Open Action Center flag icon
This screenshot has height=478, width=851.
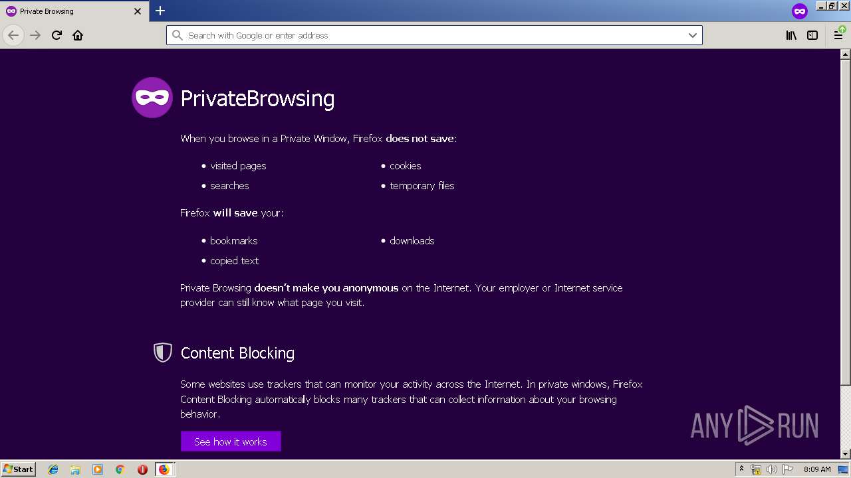coord(788,469)
